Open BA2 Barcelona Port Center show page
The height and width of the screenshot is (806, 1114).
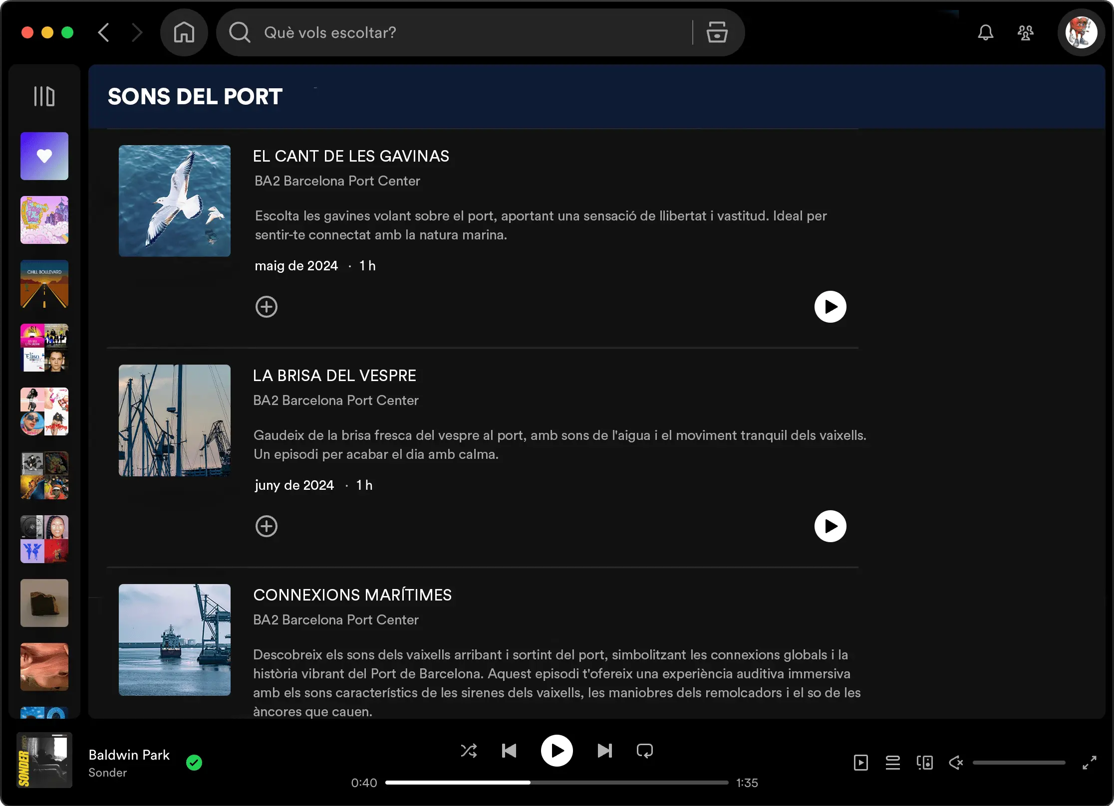pyautogui.click(x=337, y=181)
